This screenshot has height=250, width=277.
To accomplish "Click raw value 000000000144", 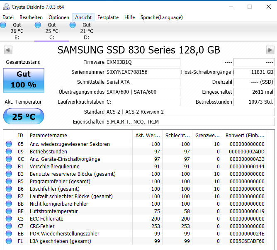I will click(247, 166).
